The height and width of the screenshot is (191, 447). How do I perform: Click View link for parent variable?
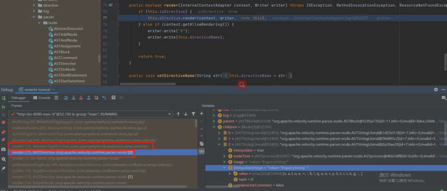(443, 121)
